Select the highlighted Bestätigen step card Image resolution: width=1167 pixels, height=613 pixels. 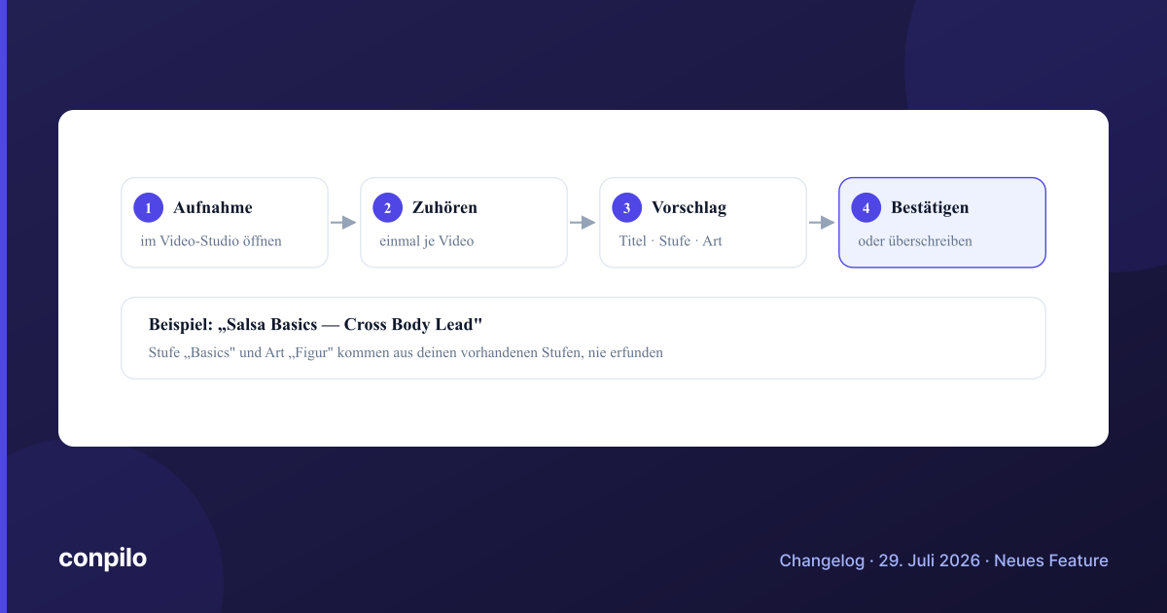pos(942,222)
